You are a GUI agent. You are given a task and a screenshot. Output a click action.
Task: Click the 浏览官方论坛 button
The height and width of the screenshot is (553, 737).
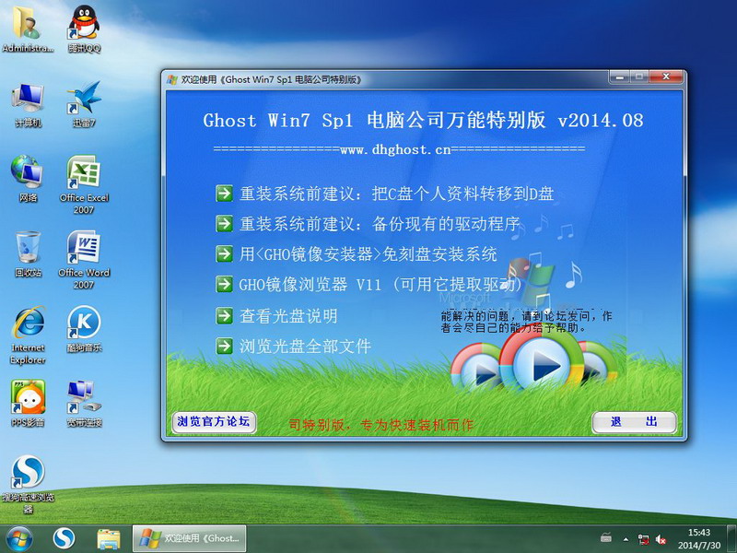[214, 421]
